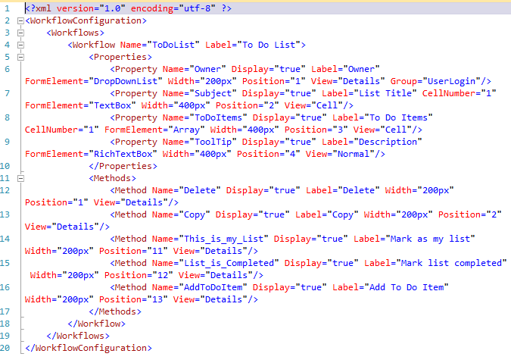Image resolution: width=511 pixels, height=363 pixels.
Task: Click the closing Workflow tag on line 18
Action: click(x=96, y=324)
